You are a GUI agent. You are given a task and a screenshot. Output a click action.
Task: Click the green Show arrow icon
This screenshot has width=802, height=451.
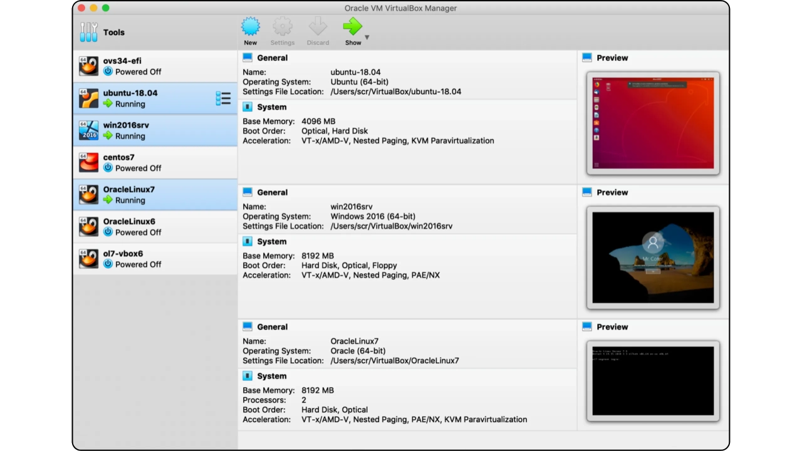coord(352,27)
